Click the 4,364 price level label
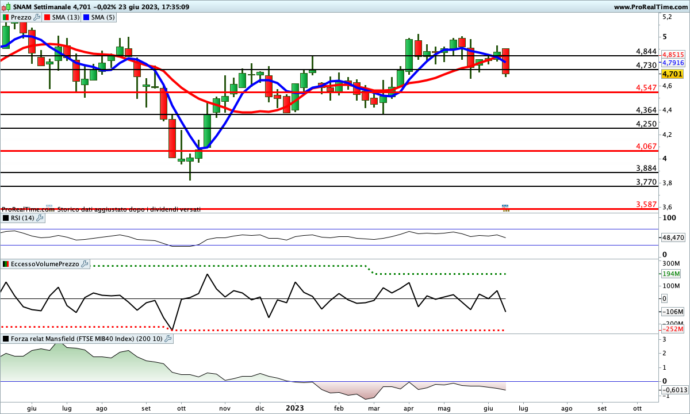This screenshot has height=414, width=690. (x=646, y=110)
